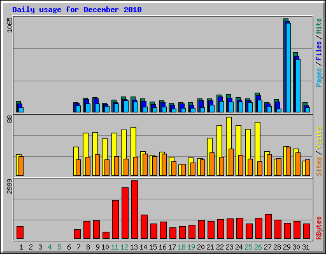Image resolution: width=326 pixels, height=254 pixels.
Task: Select the red KBytes bar for day 1
Action: [x=20, y=232]
